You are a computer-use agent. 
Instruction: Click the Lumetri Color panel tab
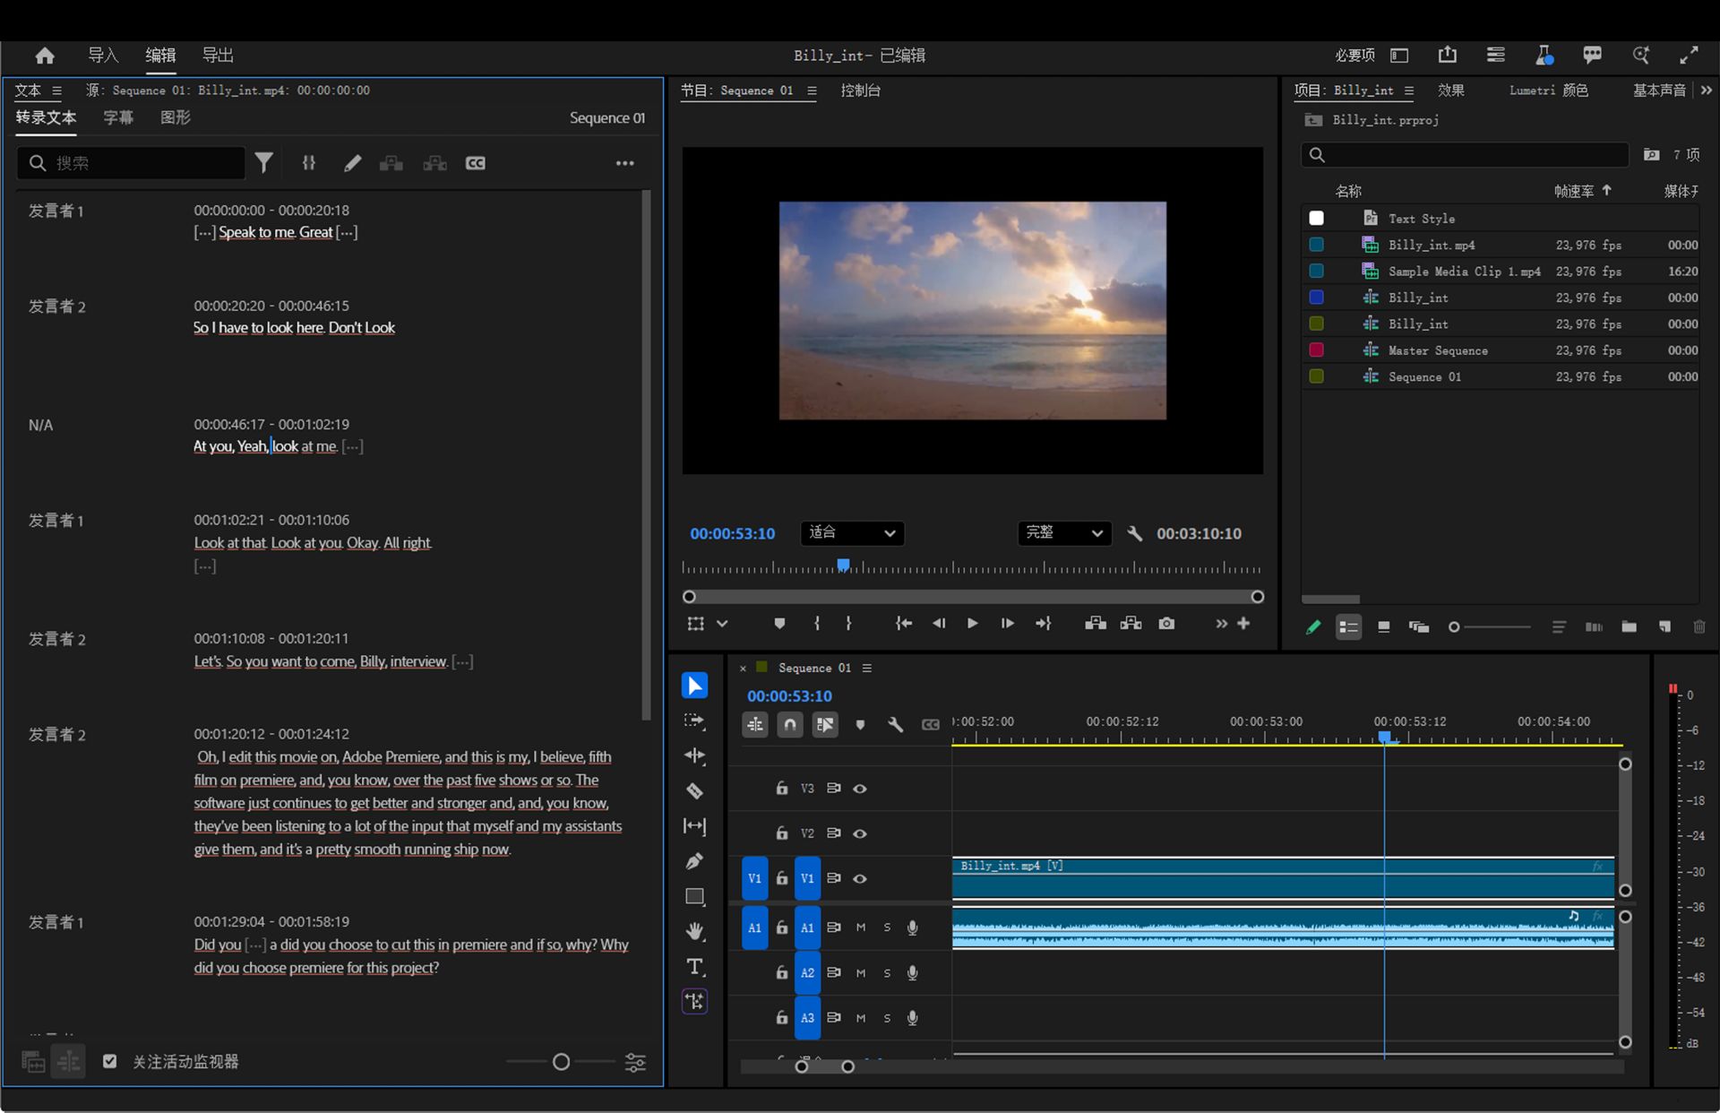[x=1548, y=91]
